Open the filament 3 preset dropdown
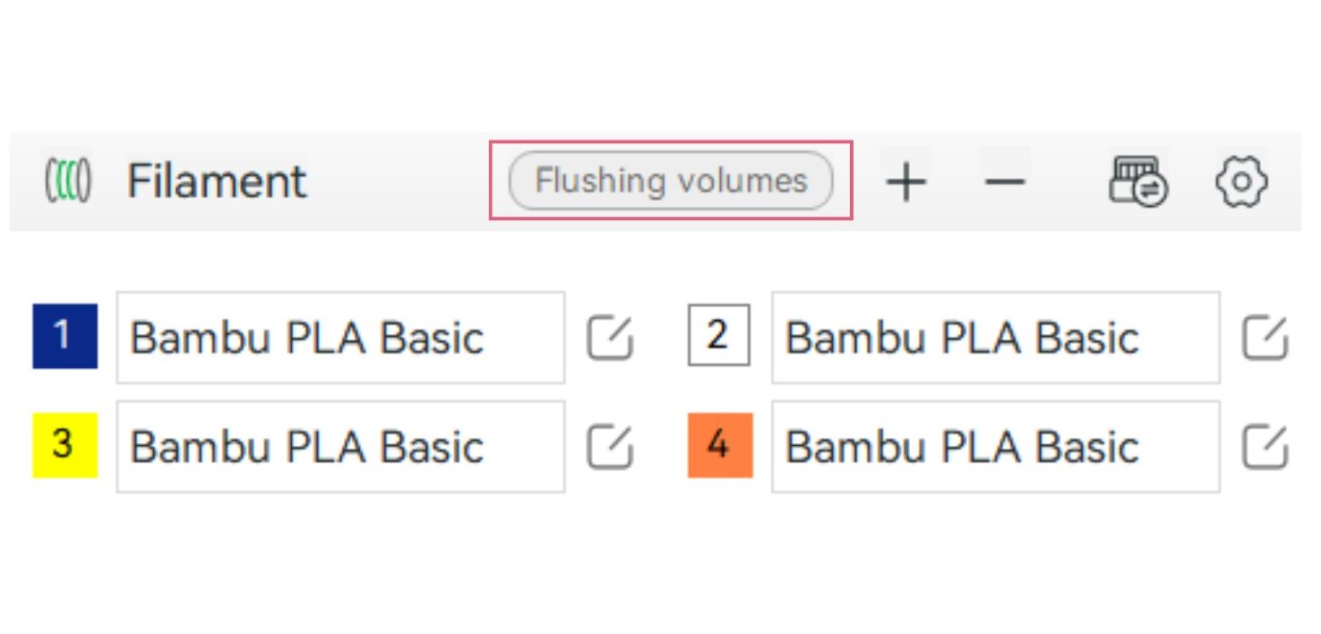The width and height of the screenshot is (1321, 634). pos(340,446)
